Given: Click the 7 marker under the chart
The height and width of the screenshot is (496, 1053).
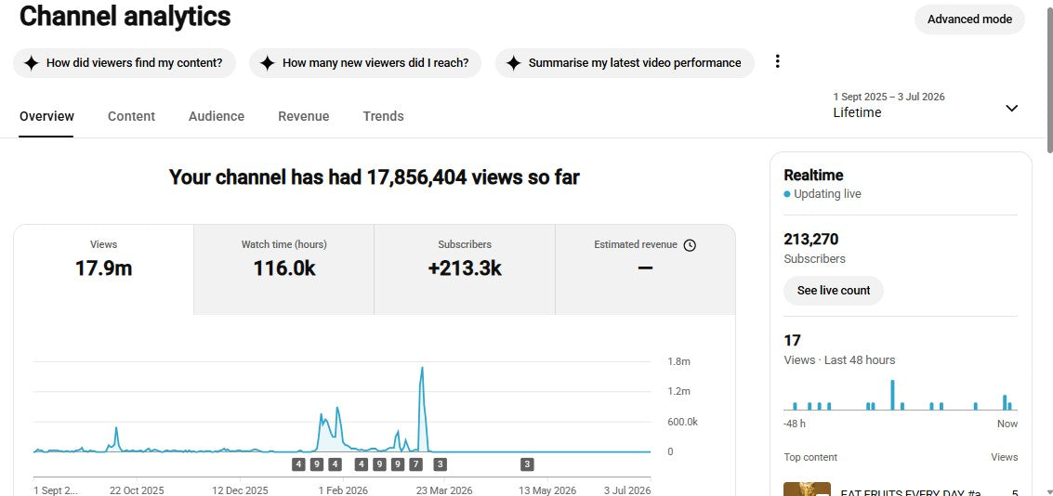Looking at the screenshot, I should click(415, 463).
